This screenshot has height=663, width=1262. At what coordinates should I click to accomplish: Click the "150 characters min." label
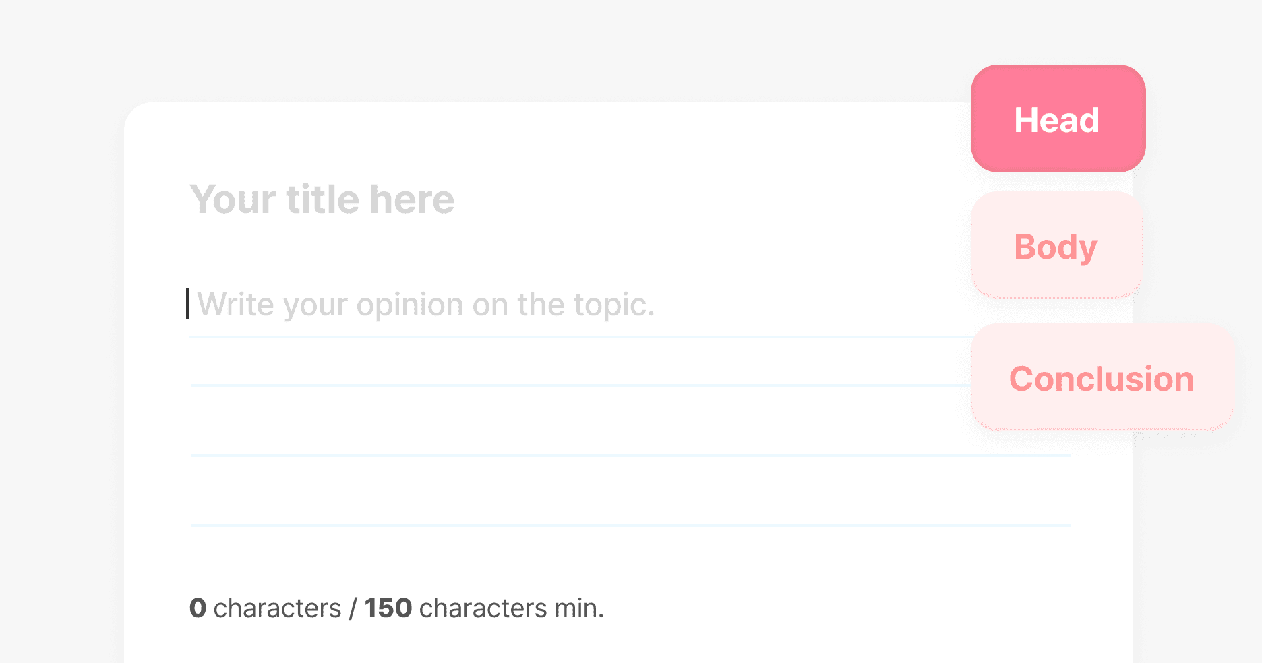click(x=484, y=608)
